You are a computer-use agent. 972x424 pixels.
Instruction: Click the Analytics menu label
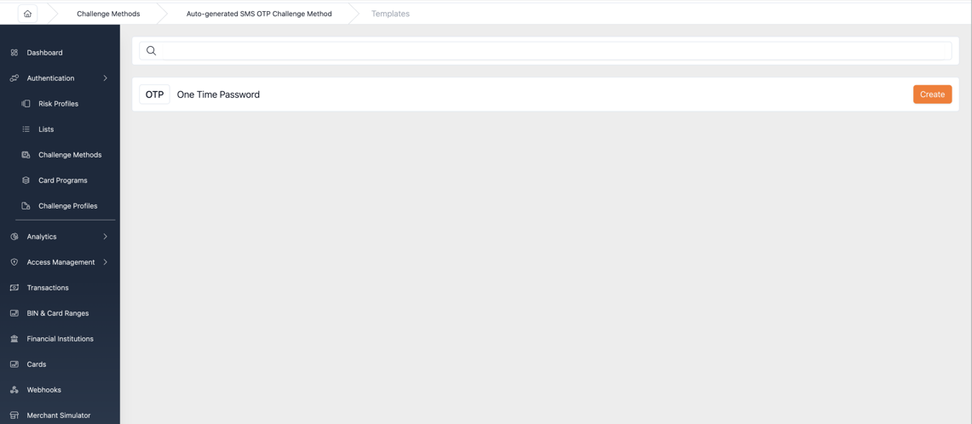point(42,236)
